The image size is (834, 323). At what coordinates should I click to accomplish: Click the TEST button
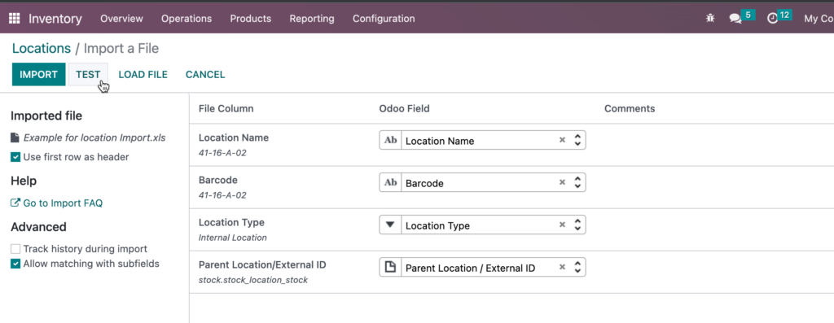88,74
